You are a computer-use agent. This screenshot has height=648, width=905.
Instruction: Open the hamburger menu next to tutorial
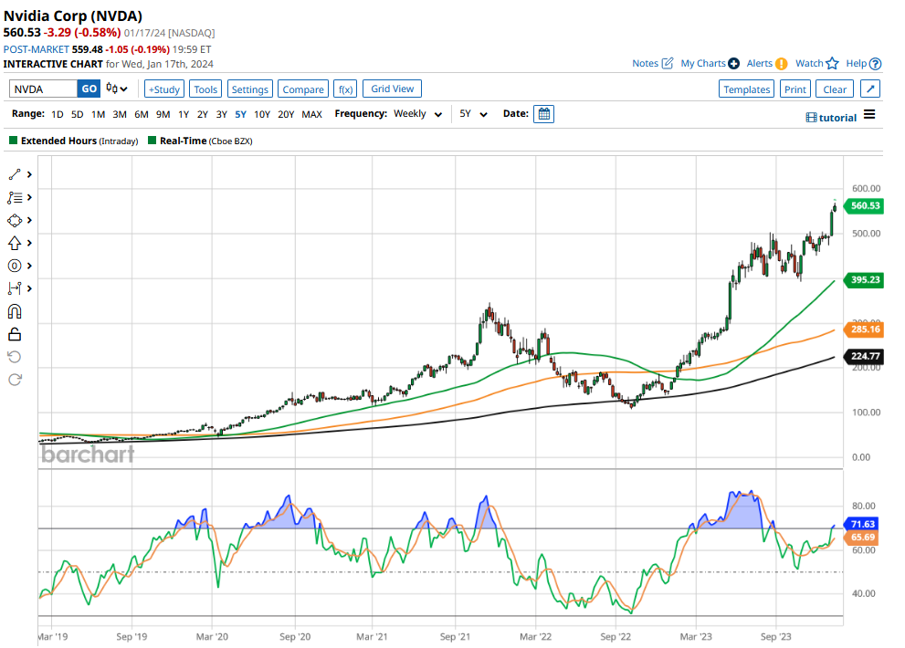pos(869,115)
